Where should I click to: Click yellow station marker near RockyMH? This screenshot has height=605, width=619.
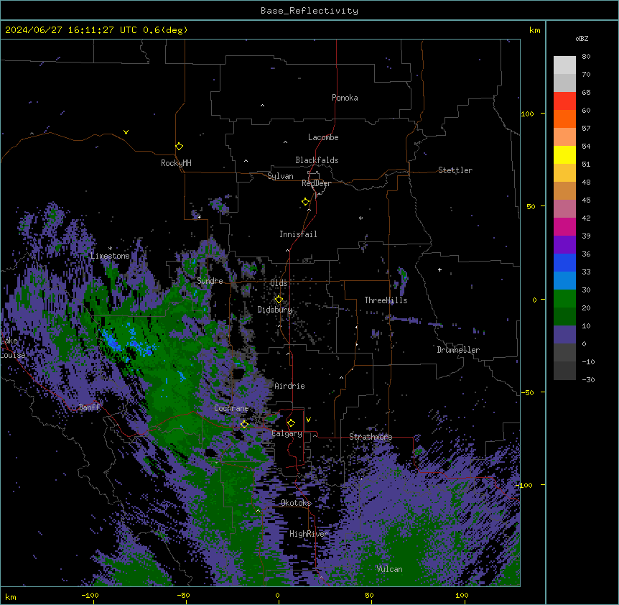point(180,147)
